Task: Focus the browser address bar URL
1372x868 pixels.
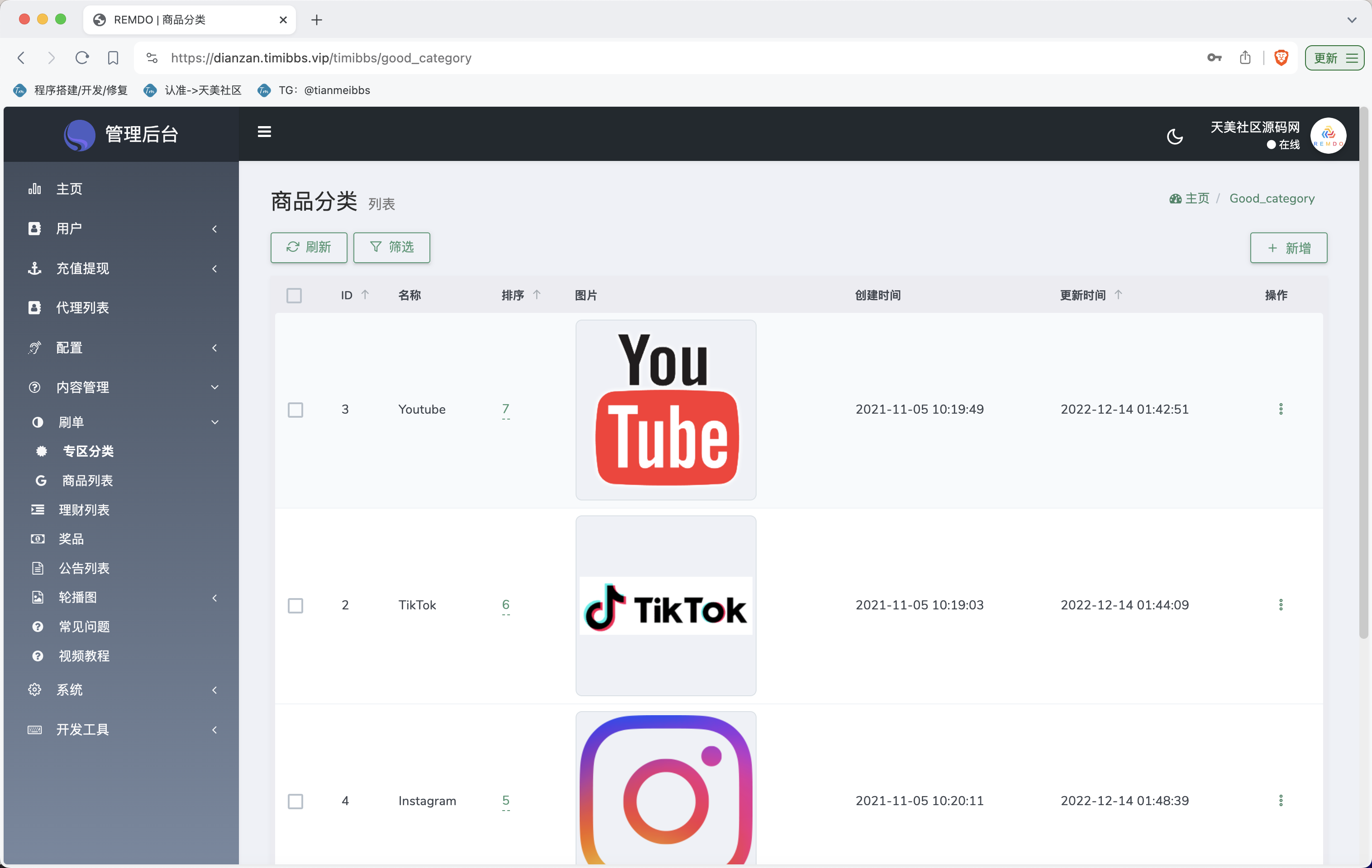Action: 321,58
